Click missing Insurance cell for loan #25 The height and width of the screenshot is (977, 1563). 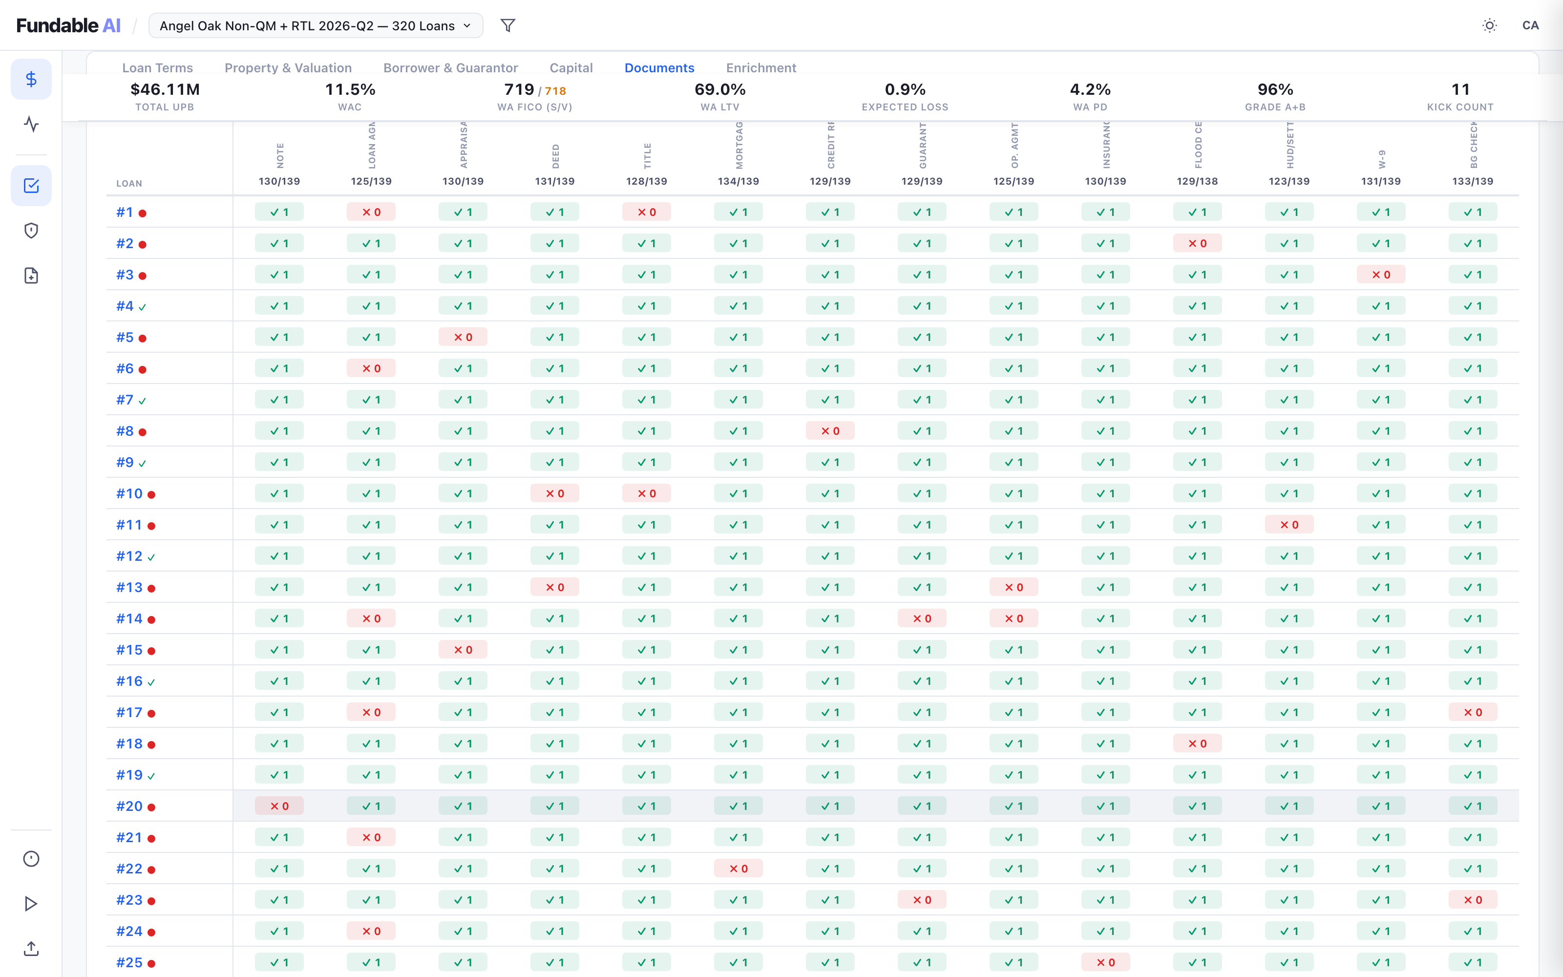[x=1106, y=962]
